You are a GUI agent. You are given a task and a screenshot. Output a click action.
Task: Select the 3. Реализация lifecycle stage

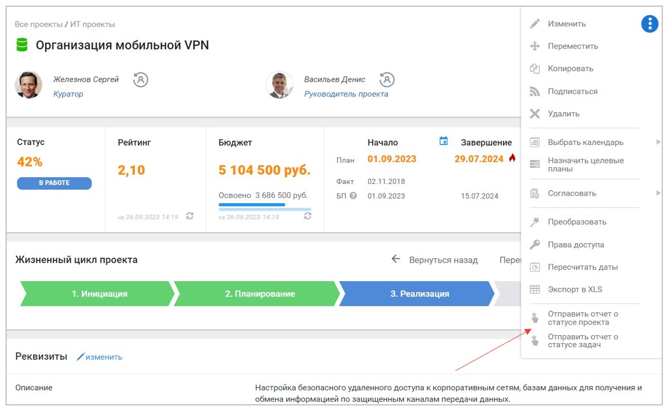click(419, 294)
